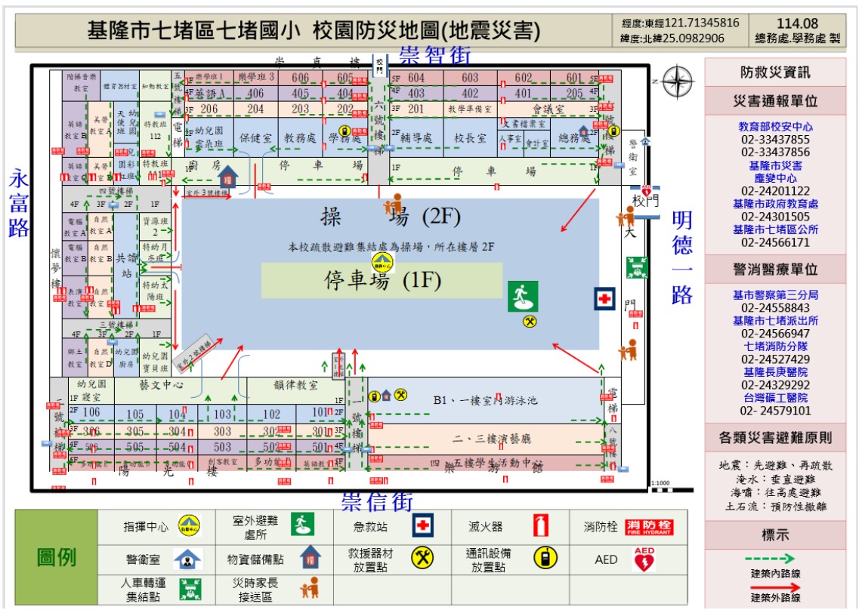
Task: Click the red 消防栓 fire hydrant legend icon
Action: (648, 526)
